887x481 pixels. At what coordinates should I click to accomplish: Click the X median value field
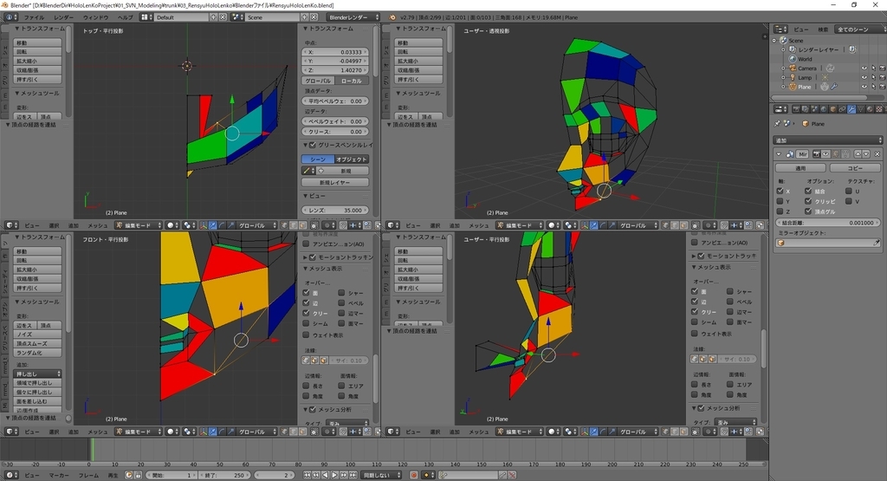click(335, 52)
